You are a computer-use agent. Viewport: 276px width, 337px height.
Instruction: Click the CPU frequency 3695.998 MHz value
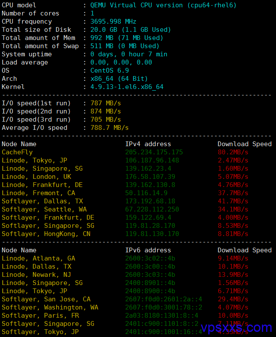pos(113,21)
